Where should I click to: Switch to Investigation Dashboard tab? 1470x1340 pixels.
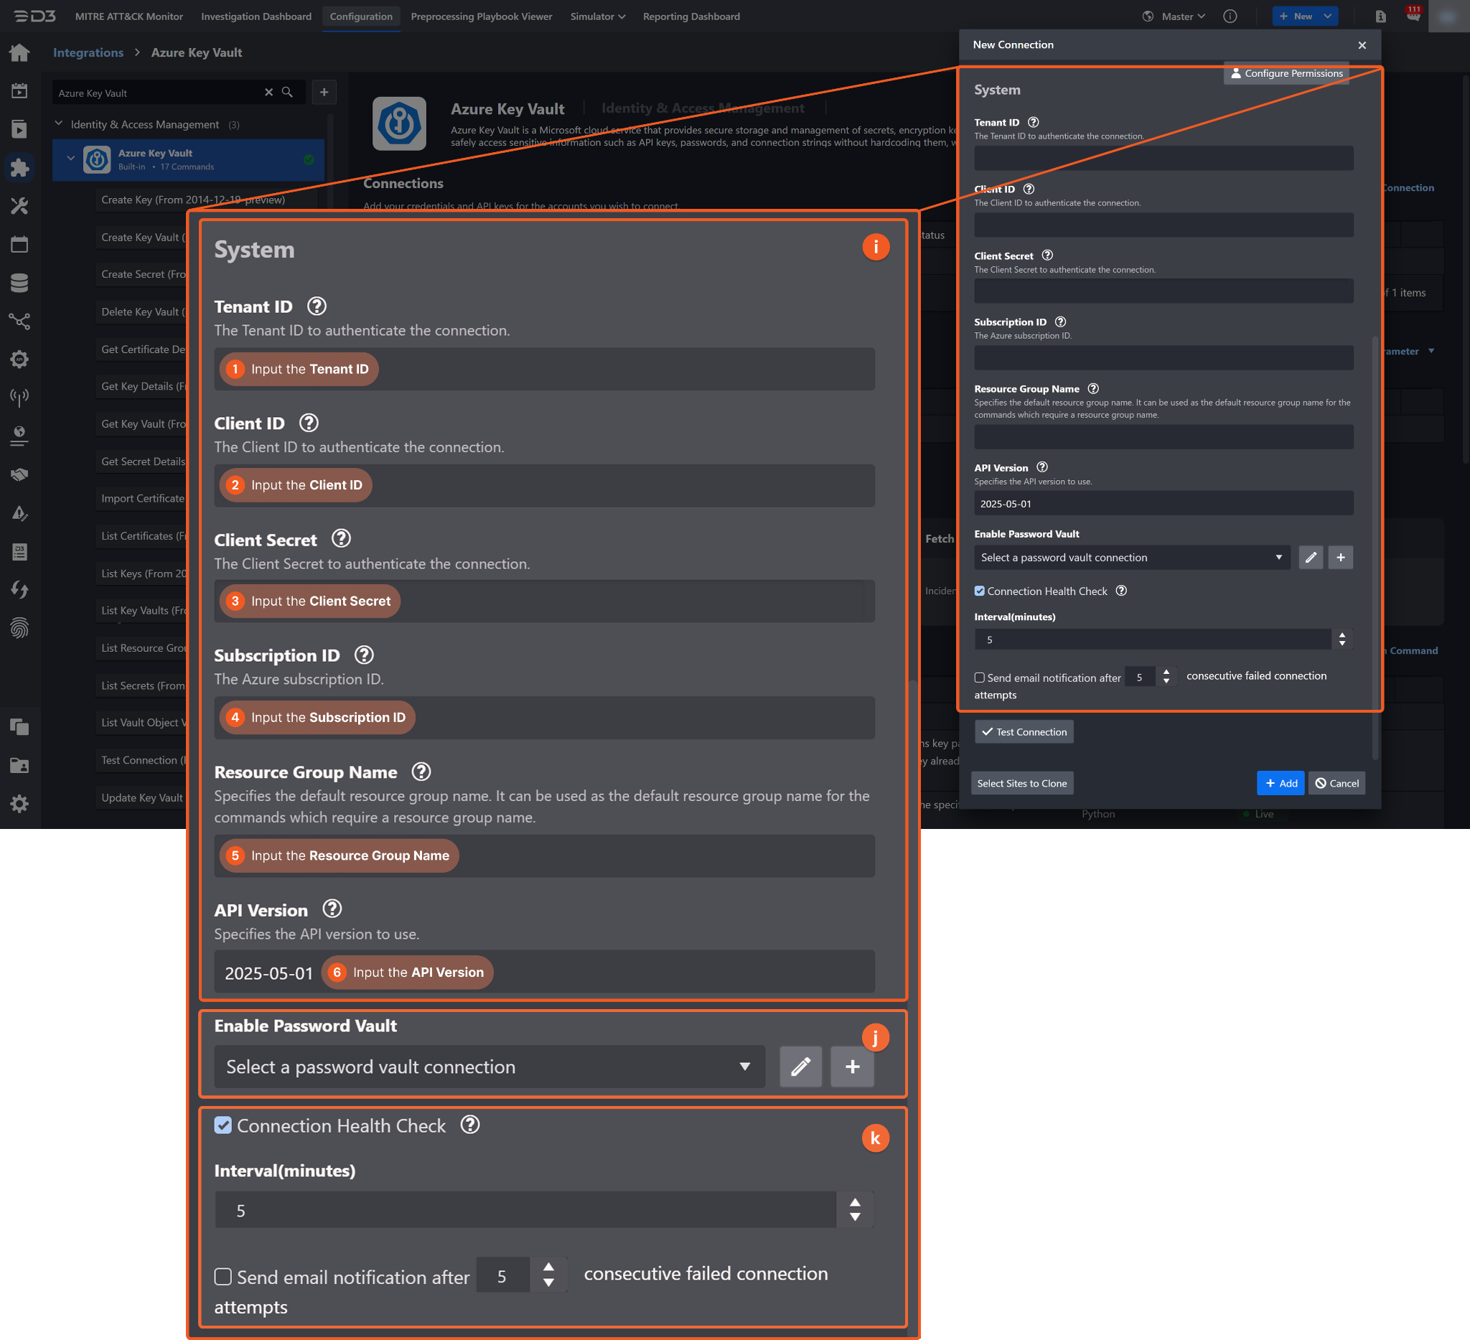[256, 16]
